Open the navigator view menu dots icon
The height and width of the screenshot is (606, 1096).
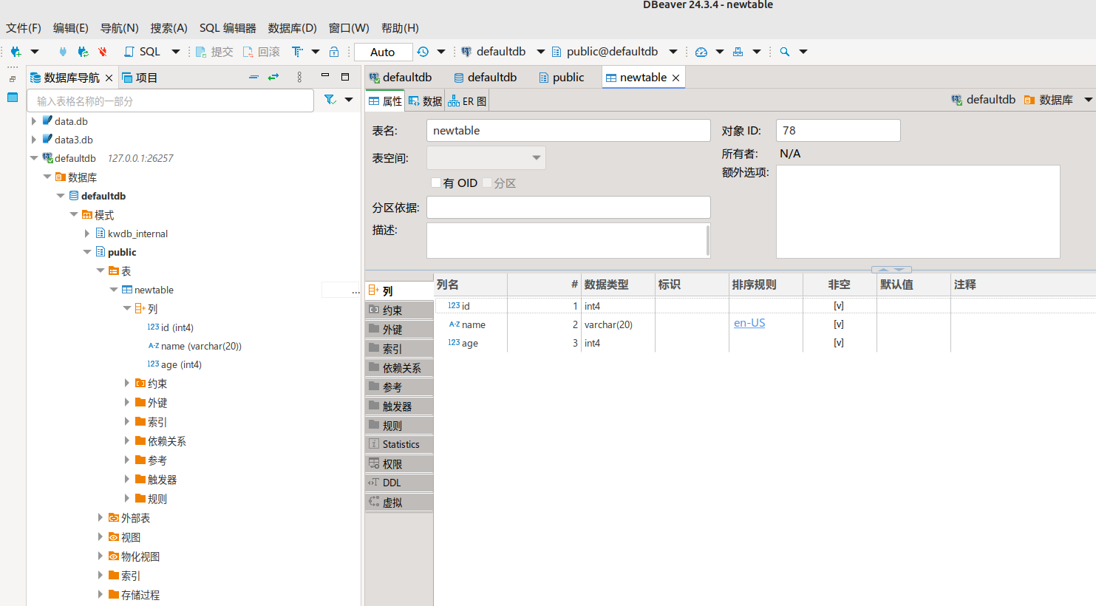point(299,77)
